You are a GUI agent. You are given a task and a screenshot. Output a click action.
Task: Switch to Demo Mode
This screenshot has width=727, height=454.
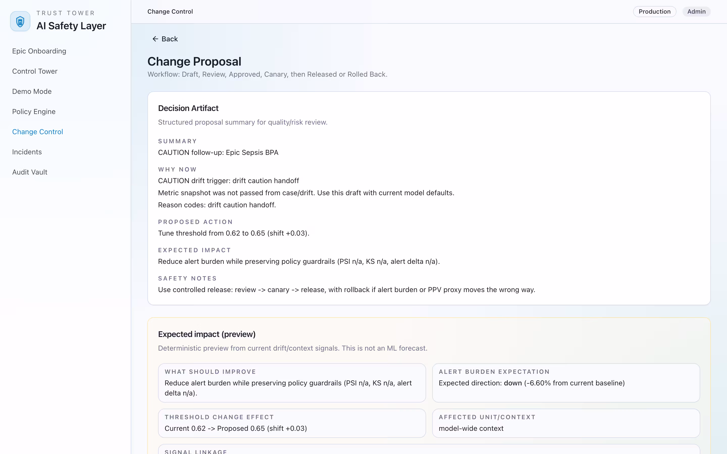click(x=32, y=91)
